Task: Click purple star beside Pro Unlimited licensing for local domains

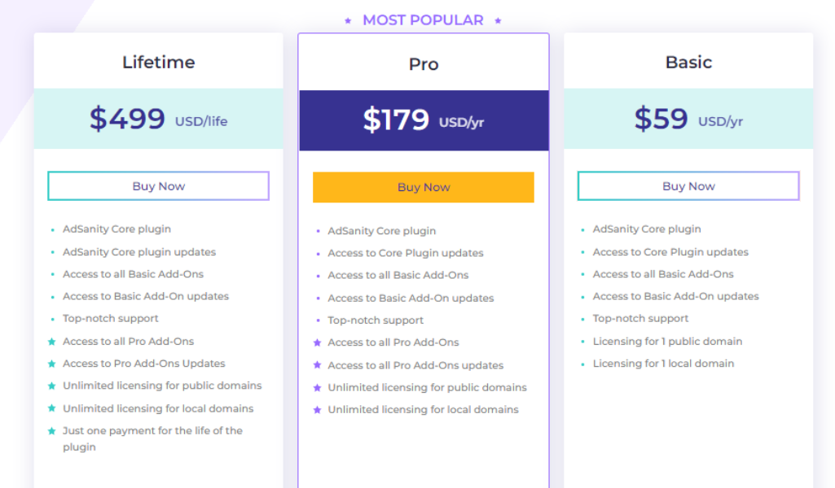Action: click(318, 410)
